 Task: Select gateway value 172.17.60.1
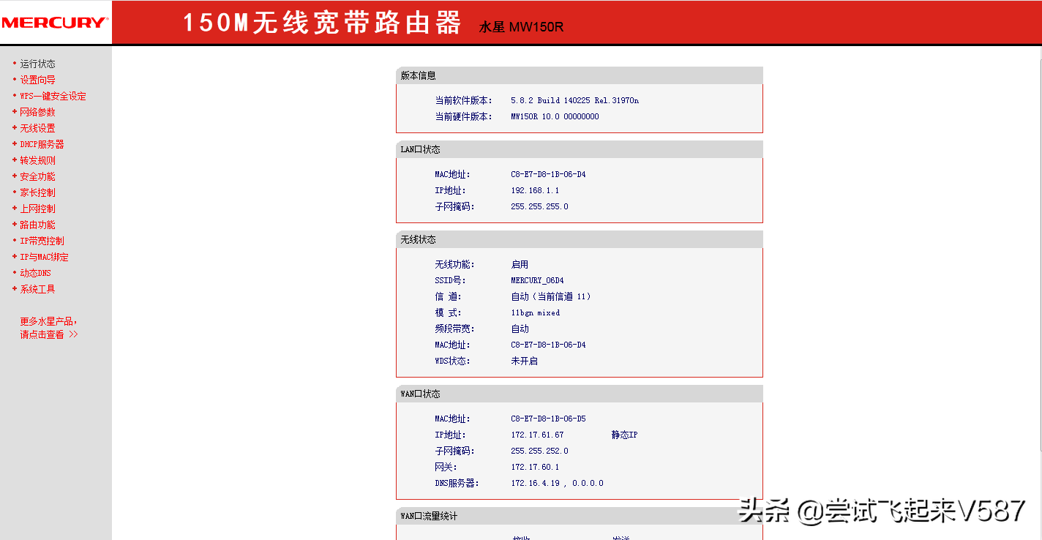click(x=535, y=467)
